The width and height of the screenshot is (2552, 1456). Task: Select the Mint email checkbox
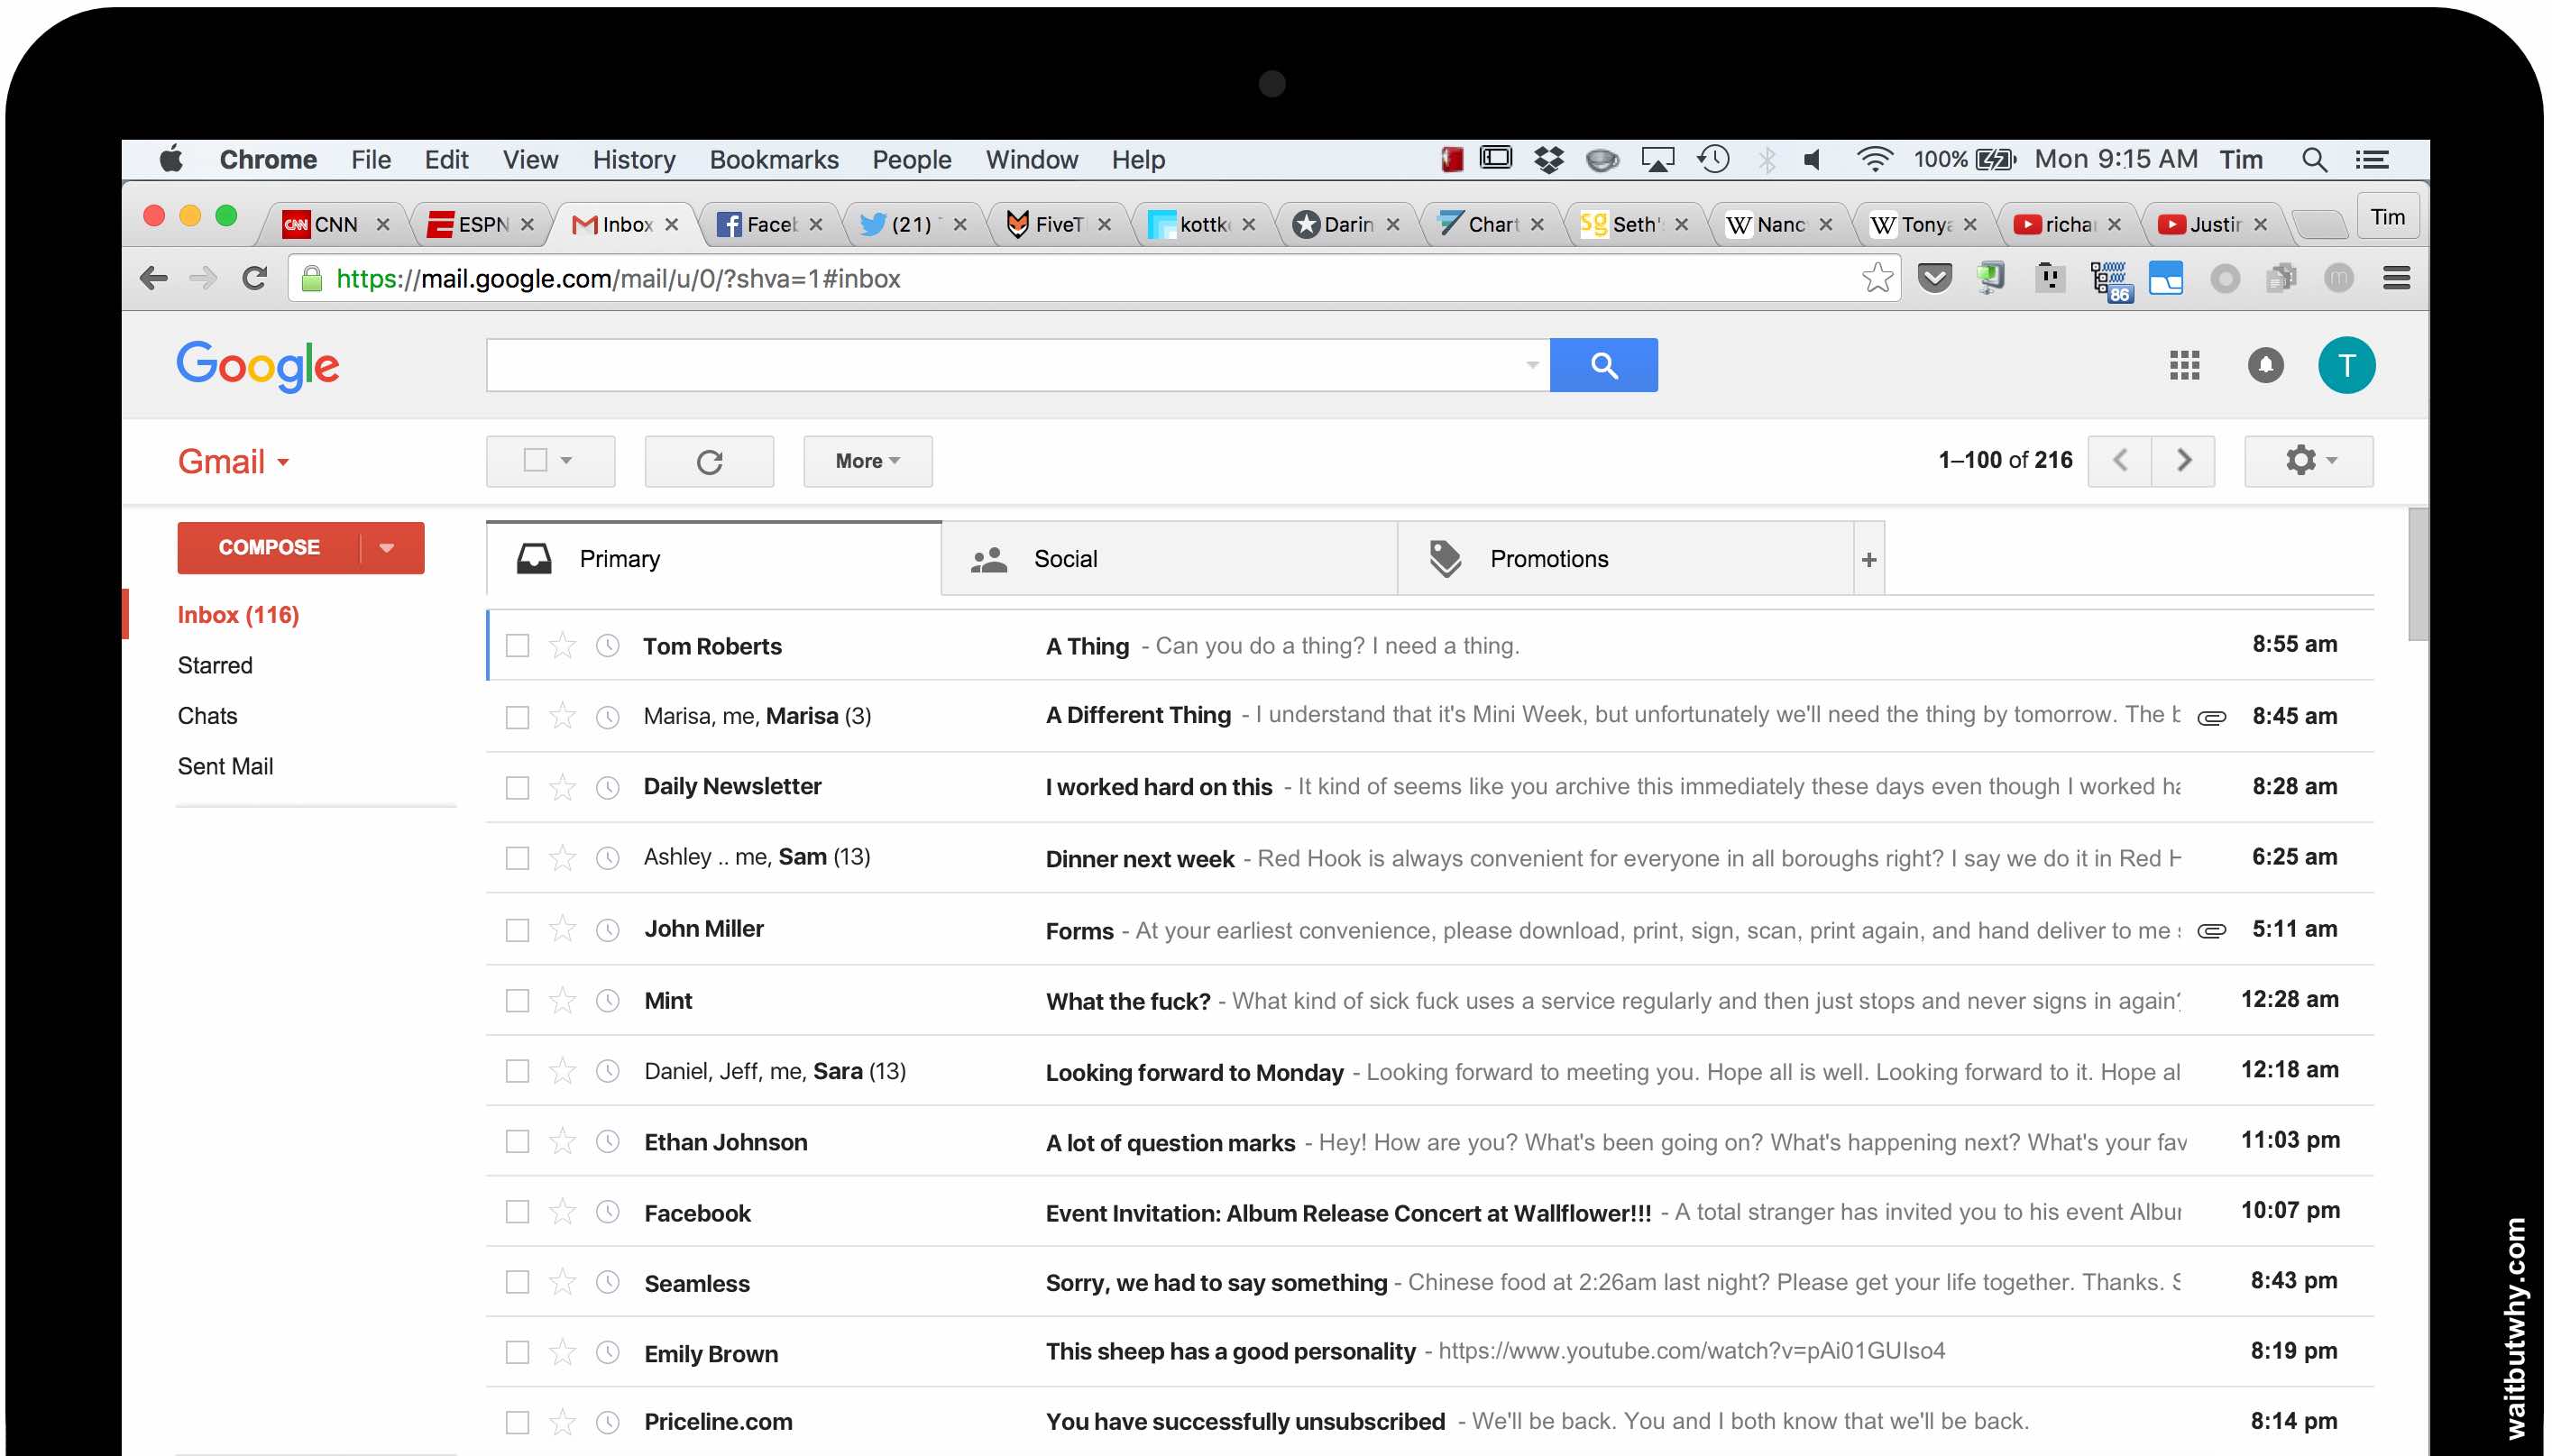[x=517, y=1001]
